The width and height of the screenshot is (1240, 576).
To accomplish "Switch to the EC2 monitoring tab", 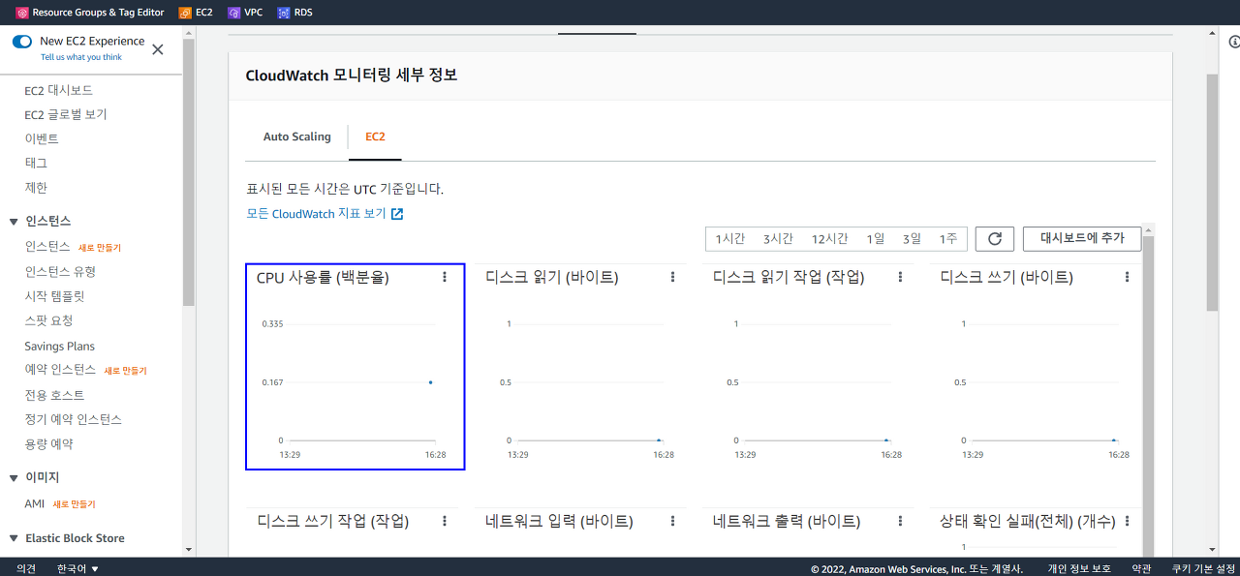I will (375, 136).
